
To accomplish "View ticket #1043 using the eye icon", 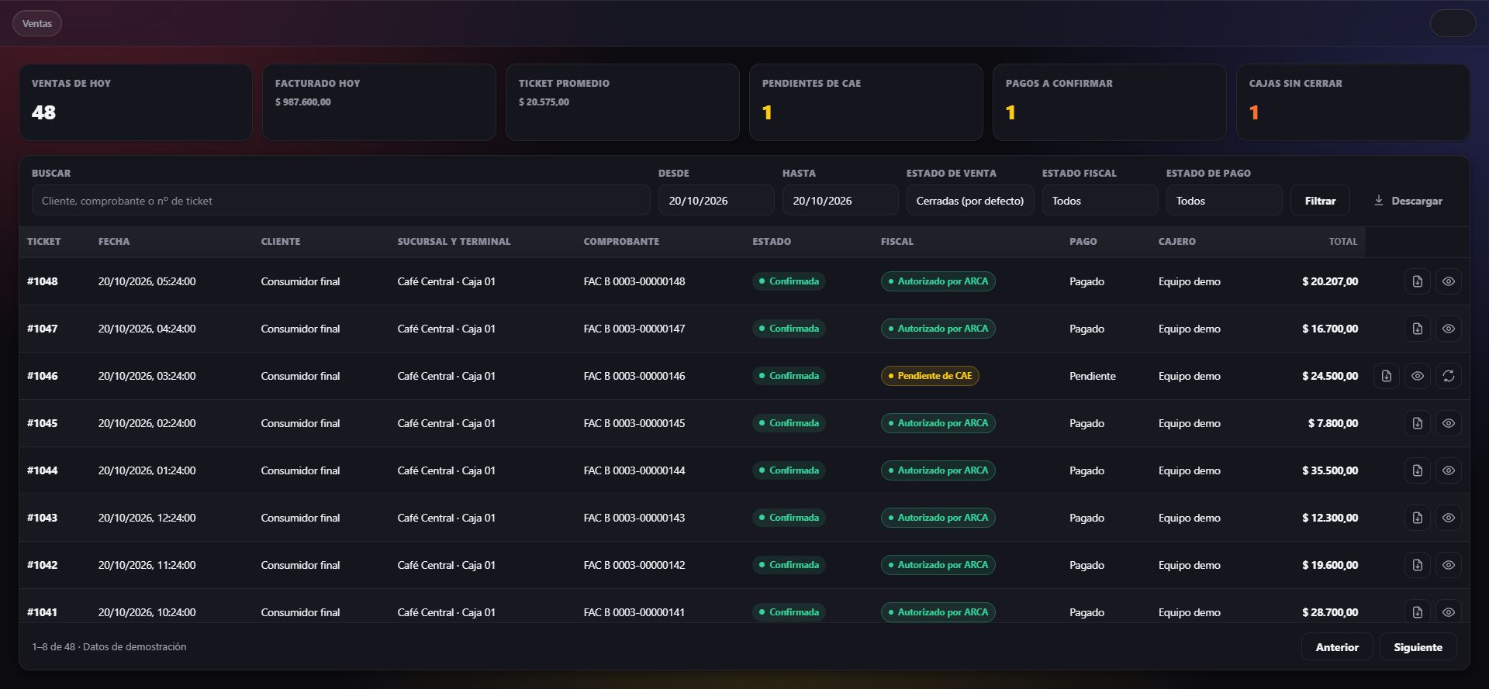I will pyautogui.click(x=1448, y=518).
